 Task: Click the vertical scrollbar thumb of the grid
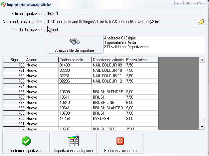click(x=202, y=120)
